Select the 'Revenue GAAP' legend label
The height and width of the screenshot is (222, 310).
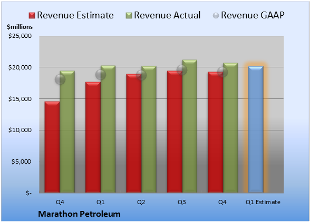point(253,15)
